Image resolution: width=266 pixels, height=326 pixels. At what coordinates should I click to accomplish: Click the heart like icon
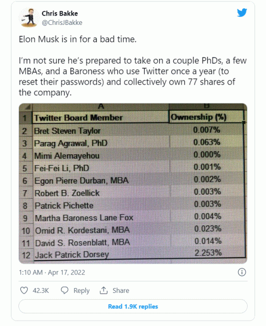click(x=24, y=290)
